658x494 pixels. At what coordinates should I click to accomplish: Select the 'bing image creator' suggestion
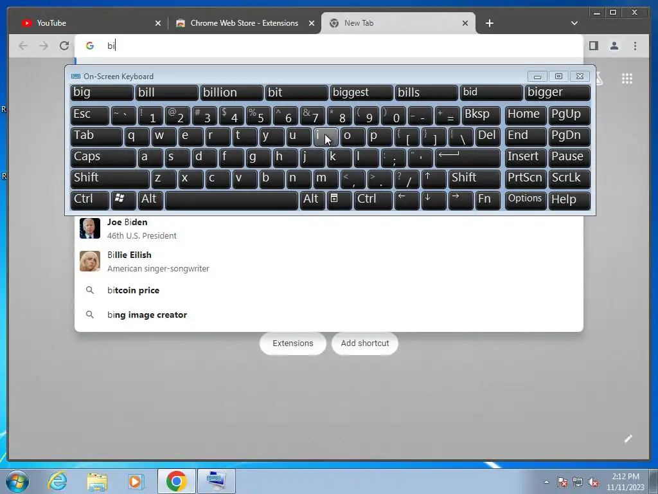pyautogui.click(x=329, y=315)
